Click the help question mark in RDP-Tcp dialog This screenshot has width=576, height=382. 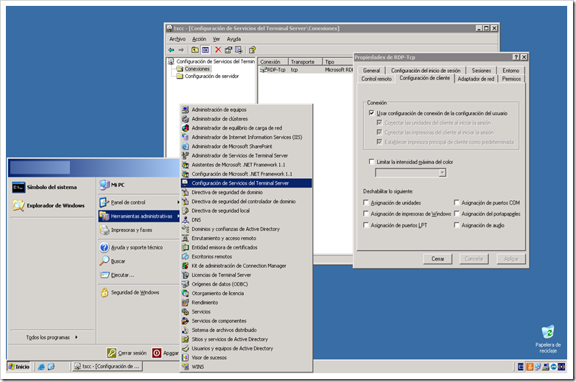(x=516, y=57)
